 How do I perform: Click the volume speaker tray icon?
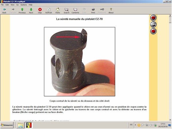pyautogui.click(x=151, y=125)
